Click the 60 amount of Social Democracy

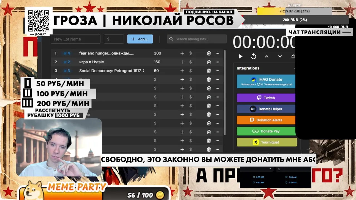pyautogui.click(x=156, y=71)
